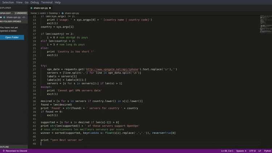Click the Discord reconnect status icon
Image resolution: width=272 pixels, height=153 pixels.
(x=4, y=151)
